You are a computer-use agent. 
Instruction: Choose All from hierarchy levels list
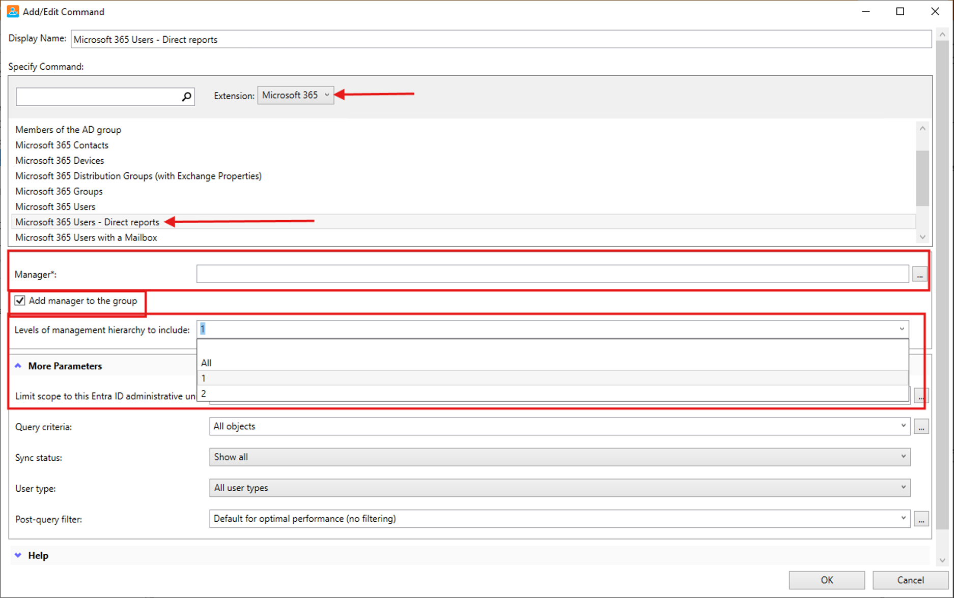(206, 363)
